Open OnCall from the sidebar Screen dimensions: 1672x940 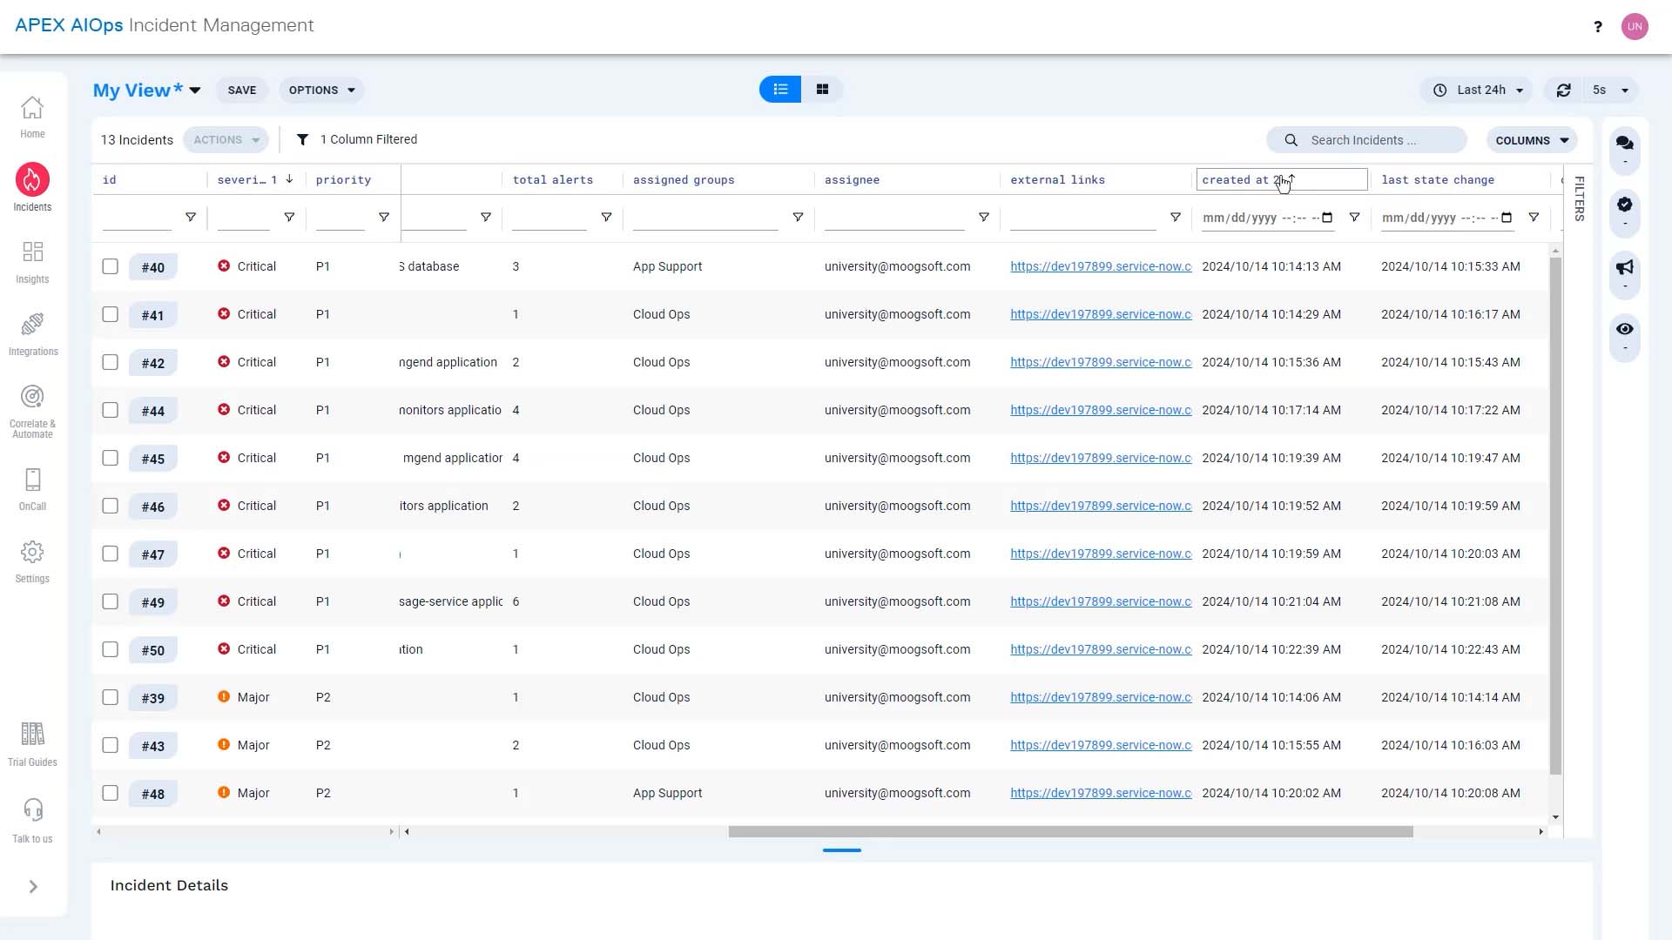coord(32,489)
